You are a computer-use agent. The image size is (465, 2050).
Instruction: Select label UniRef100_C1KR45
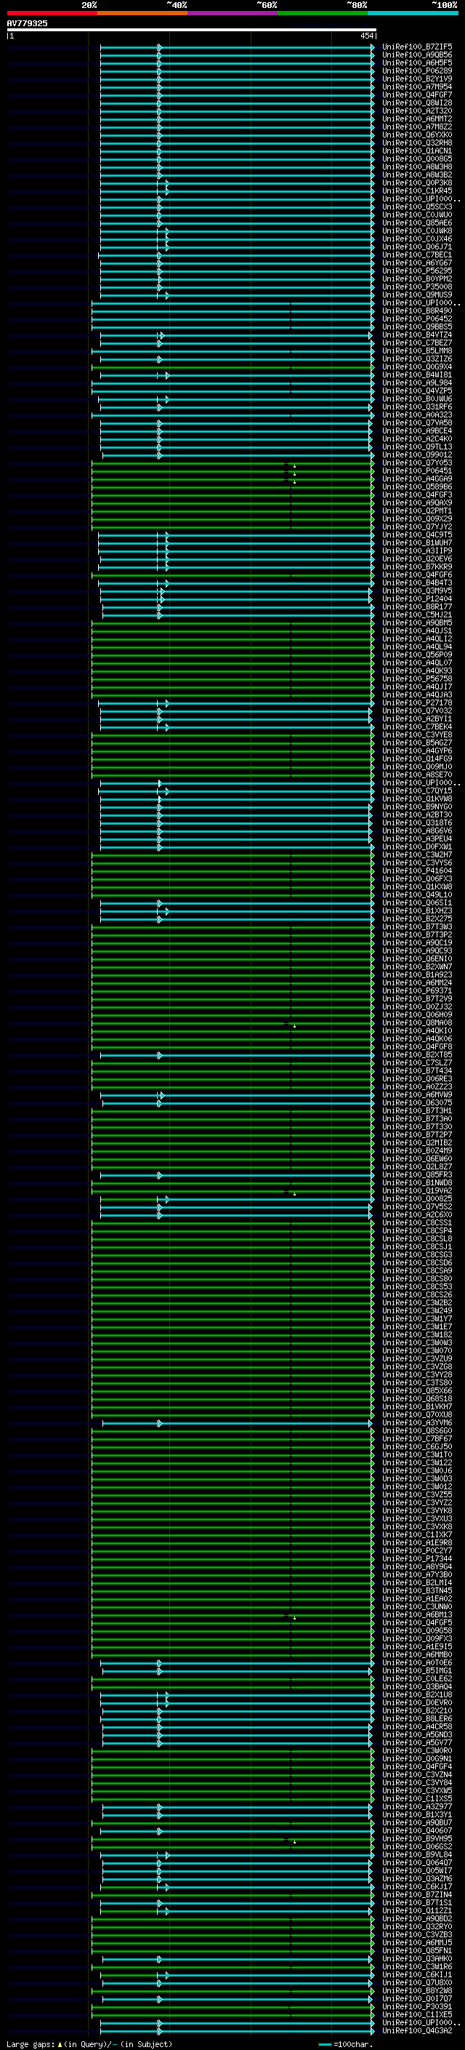pyautogui.click(x=417, y=191)
